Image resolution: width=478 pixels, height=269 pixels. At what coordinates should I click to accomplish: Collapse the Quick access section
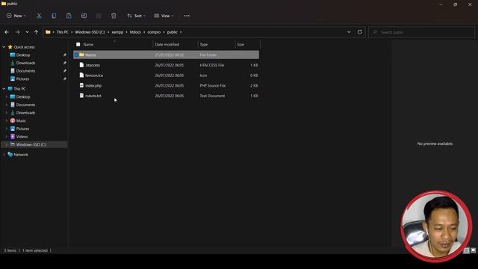[4, 47]
